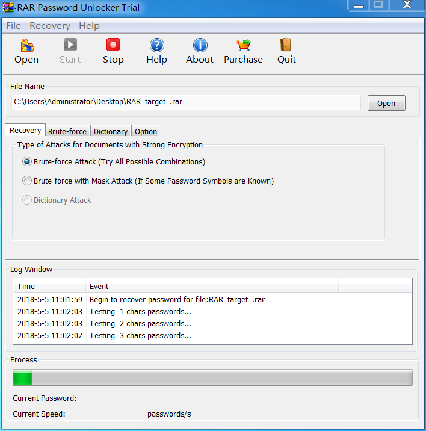Click the RAR Password Unlocker title bar icon
The width and height of the screenshot is (426, 431).
[x=8, y=7]
